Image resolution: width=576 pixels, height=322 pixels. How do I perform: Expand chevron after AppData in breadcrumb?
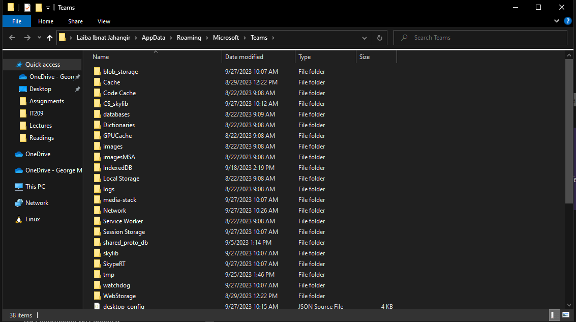(x=171, y=38)
